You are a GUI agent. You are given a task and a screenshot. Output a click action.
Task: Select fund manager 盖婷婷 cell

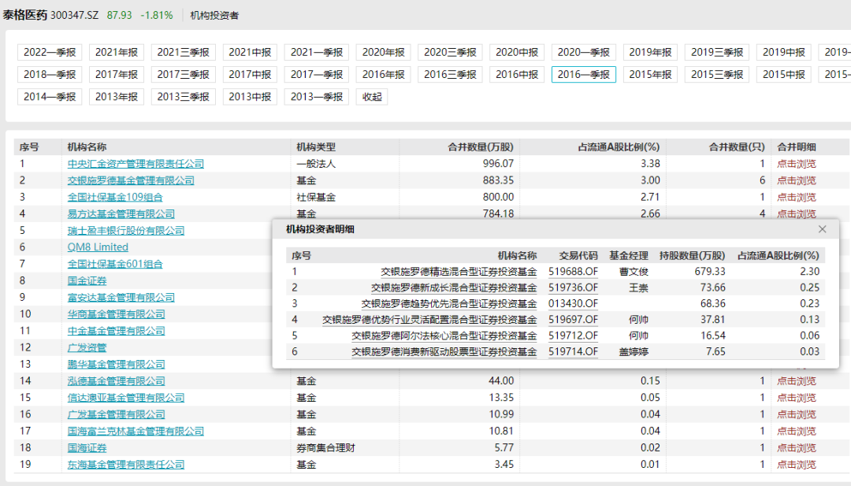click(634, 351)
